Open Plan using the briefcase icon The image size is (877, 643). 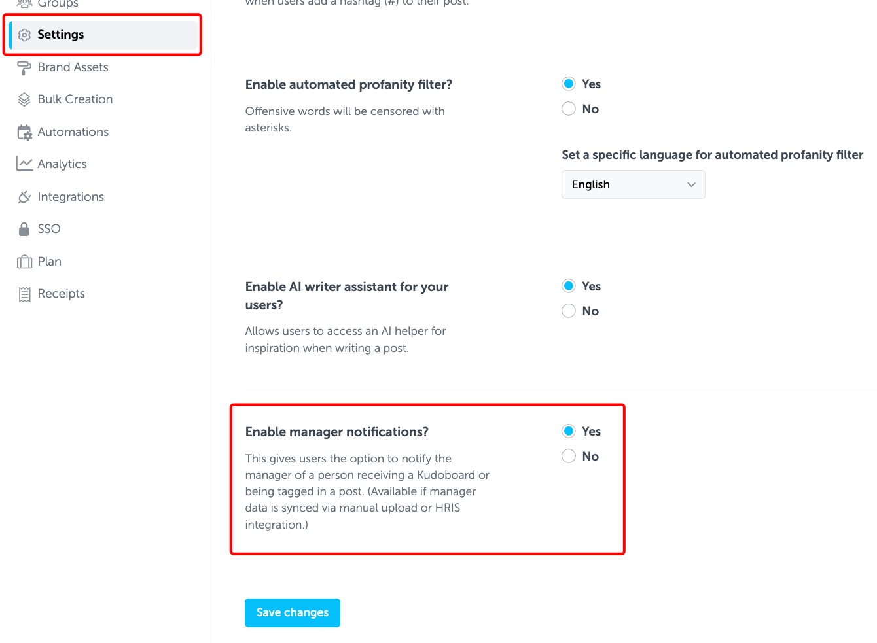[x=24, y=261]
